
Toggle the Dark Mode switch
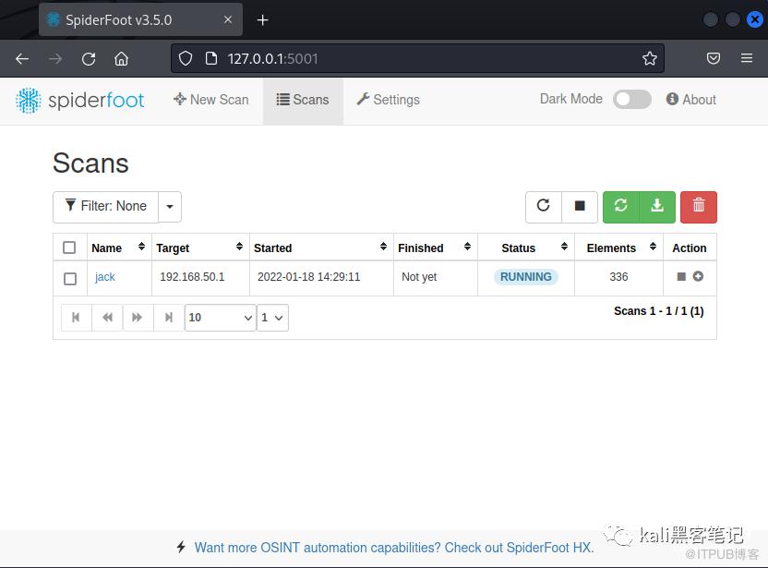click(632, 100)
